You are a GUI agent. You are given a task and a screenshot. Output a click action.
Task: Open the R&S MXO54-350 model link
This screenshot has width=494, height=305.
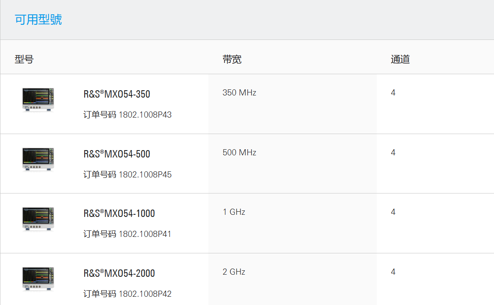click(x=117, y=95)
